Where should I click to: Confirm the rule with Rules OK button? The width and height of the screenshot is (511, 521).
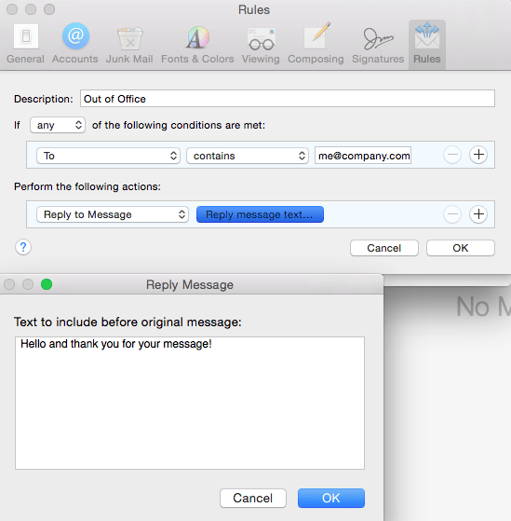coord(460,248)
